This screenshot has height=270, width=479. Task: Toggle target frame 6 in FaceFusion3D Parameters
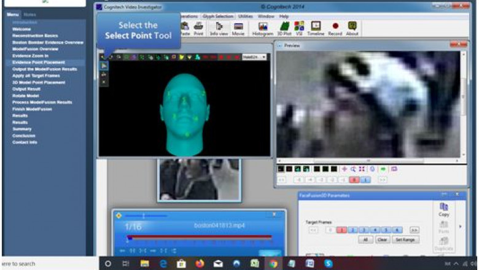click(x=397, y=230)
